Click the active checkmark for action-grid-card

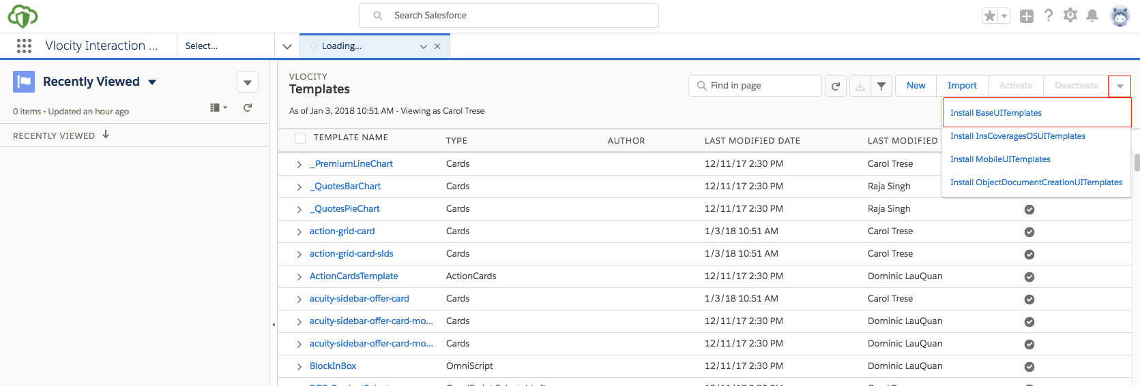click(x=1029, y=232)
